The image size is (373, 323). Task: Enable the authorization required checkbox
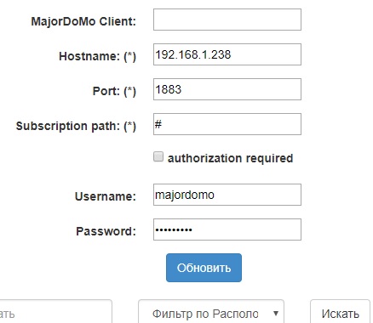click(158, 156)
